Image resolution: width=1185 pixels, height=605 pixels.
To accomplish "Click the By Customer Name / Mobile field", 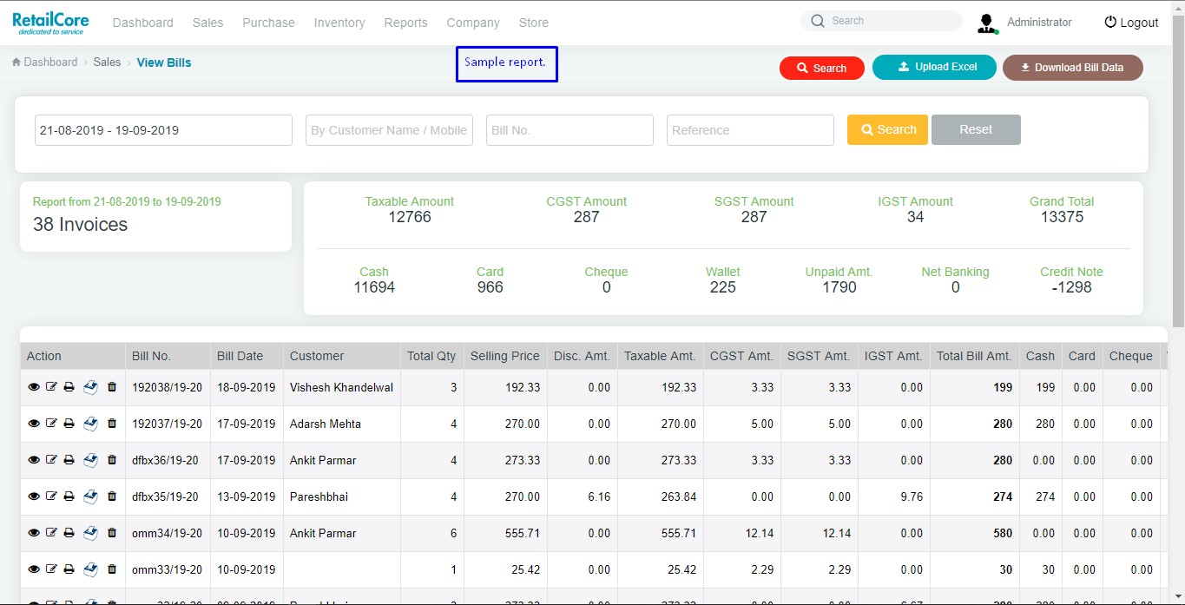I will (x=389, y=130).
